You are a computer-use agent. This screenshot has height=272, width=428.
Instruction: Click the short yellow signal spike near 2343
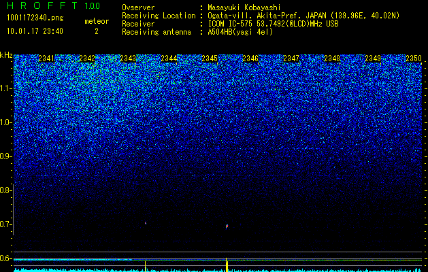tap(145, 267)
